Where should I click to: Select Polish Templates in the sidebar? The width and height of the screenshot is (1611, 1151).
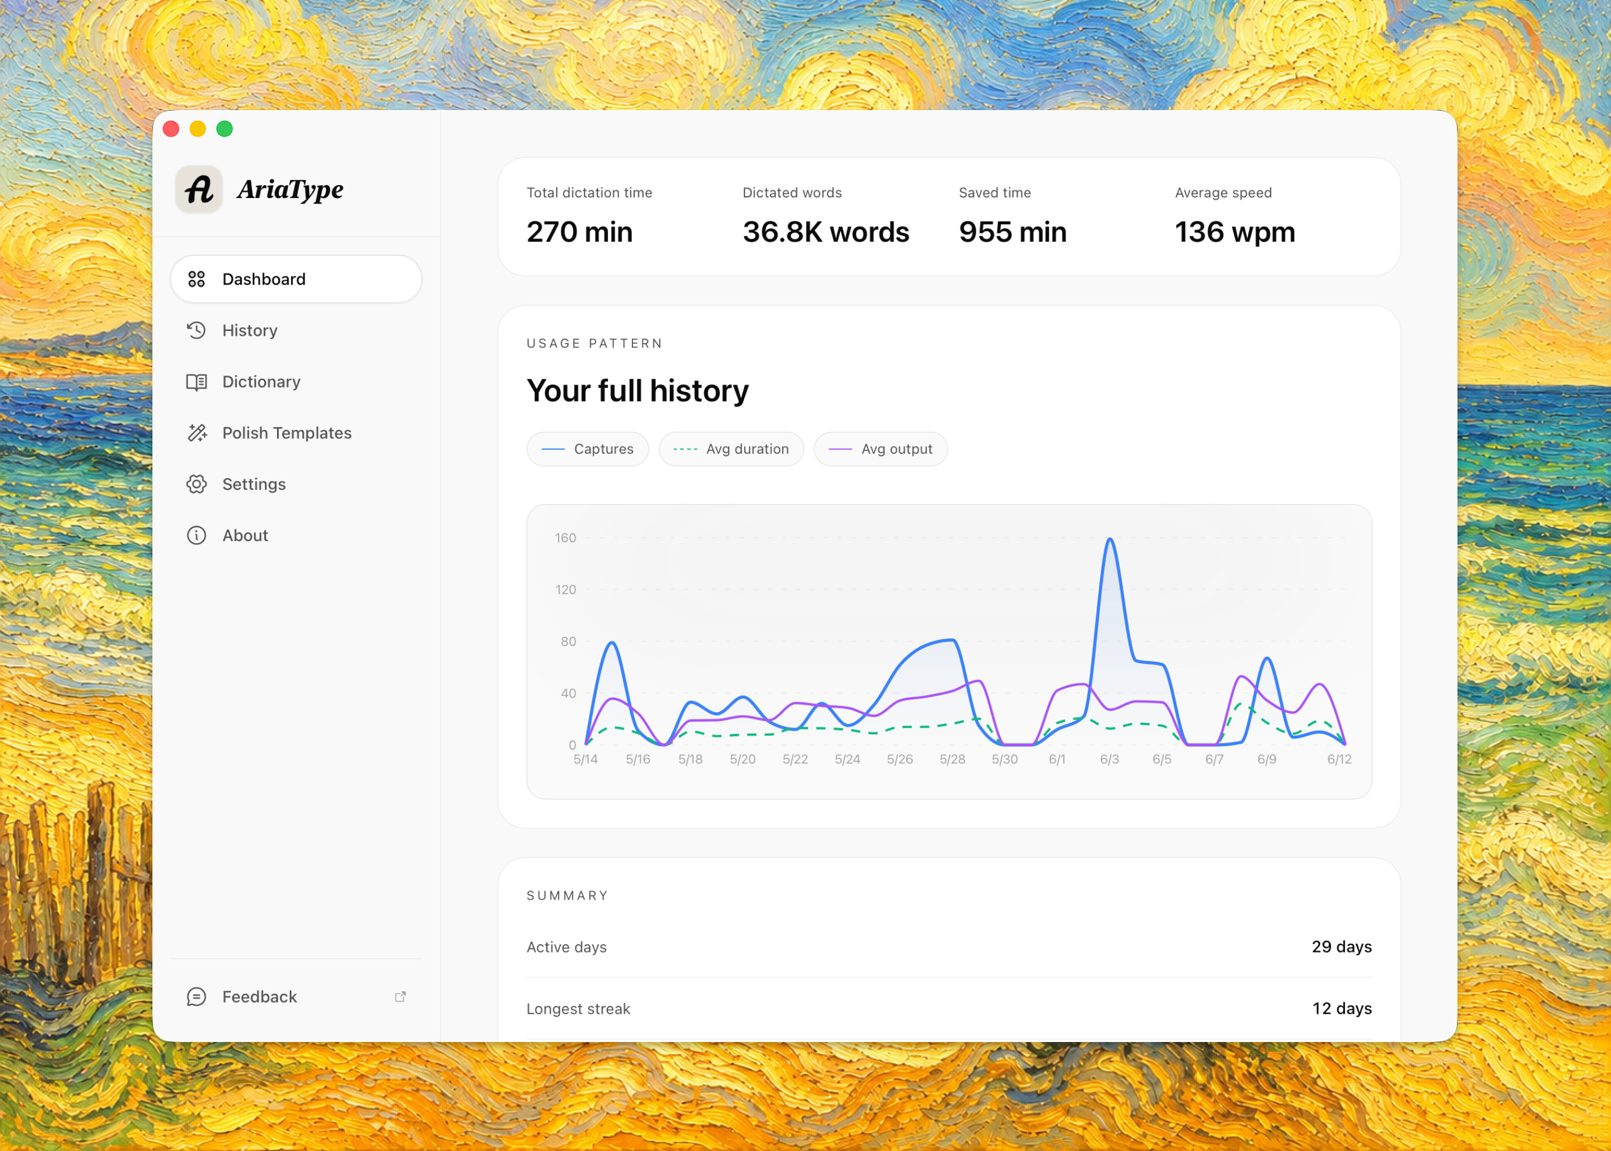296,433
